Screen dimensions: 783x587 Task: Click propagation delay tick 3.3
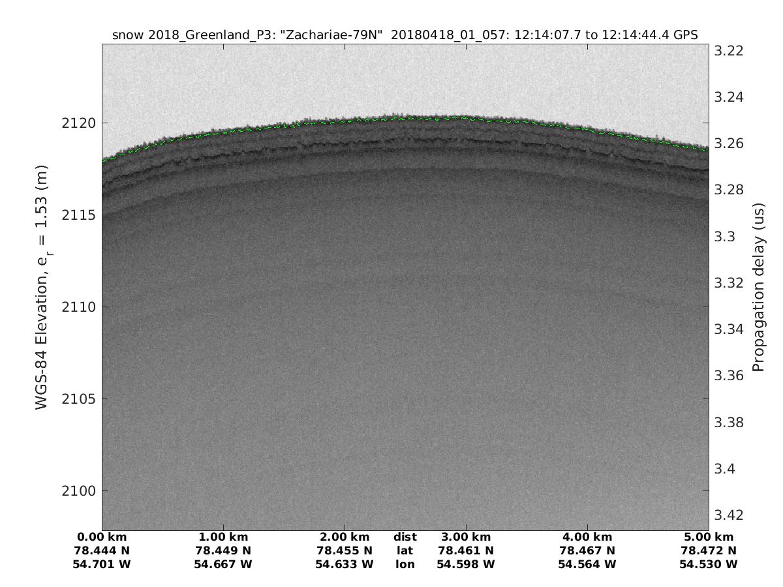[726, 237]
